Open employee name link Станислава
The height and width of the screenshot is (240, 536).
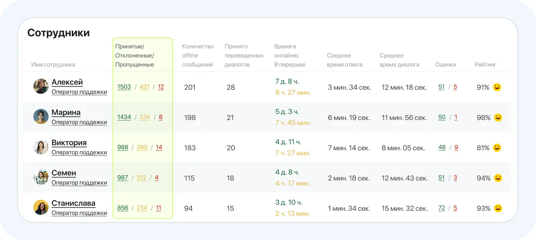(x=73, y=203)
